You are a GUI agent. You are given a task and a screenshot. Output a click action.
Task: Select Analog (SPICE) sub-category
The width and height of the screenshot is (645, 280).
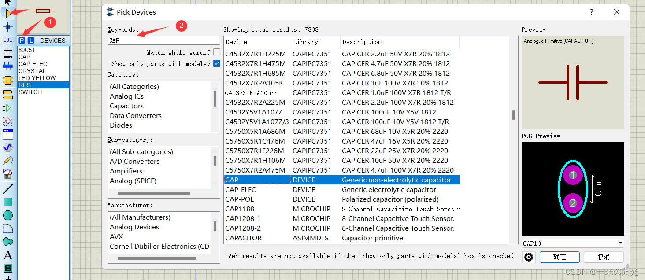click(133, 181)
